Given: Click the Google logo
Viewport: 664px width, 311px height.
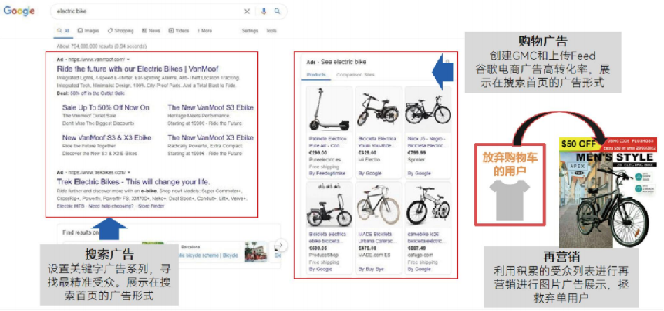Looking at the screenshot, I should click(19, 12).
